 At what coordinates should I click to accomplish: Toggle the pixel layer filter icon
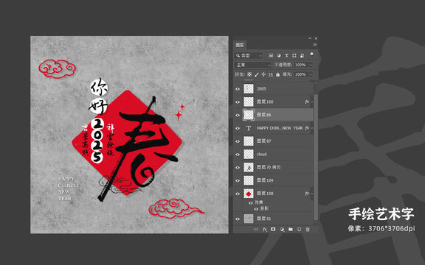coord(271,55)
